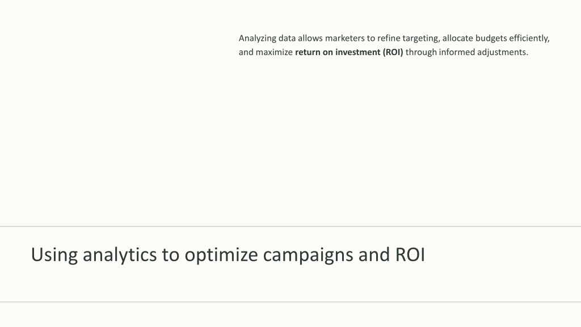
Task: Click the phrase "allocate budgets efficiently"
Action: coord(495,39)
